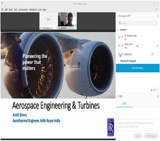Click the Webex logo icon in title bar
The height and width of the screenshot is (141, 160).
tap(2, 3)
